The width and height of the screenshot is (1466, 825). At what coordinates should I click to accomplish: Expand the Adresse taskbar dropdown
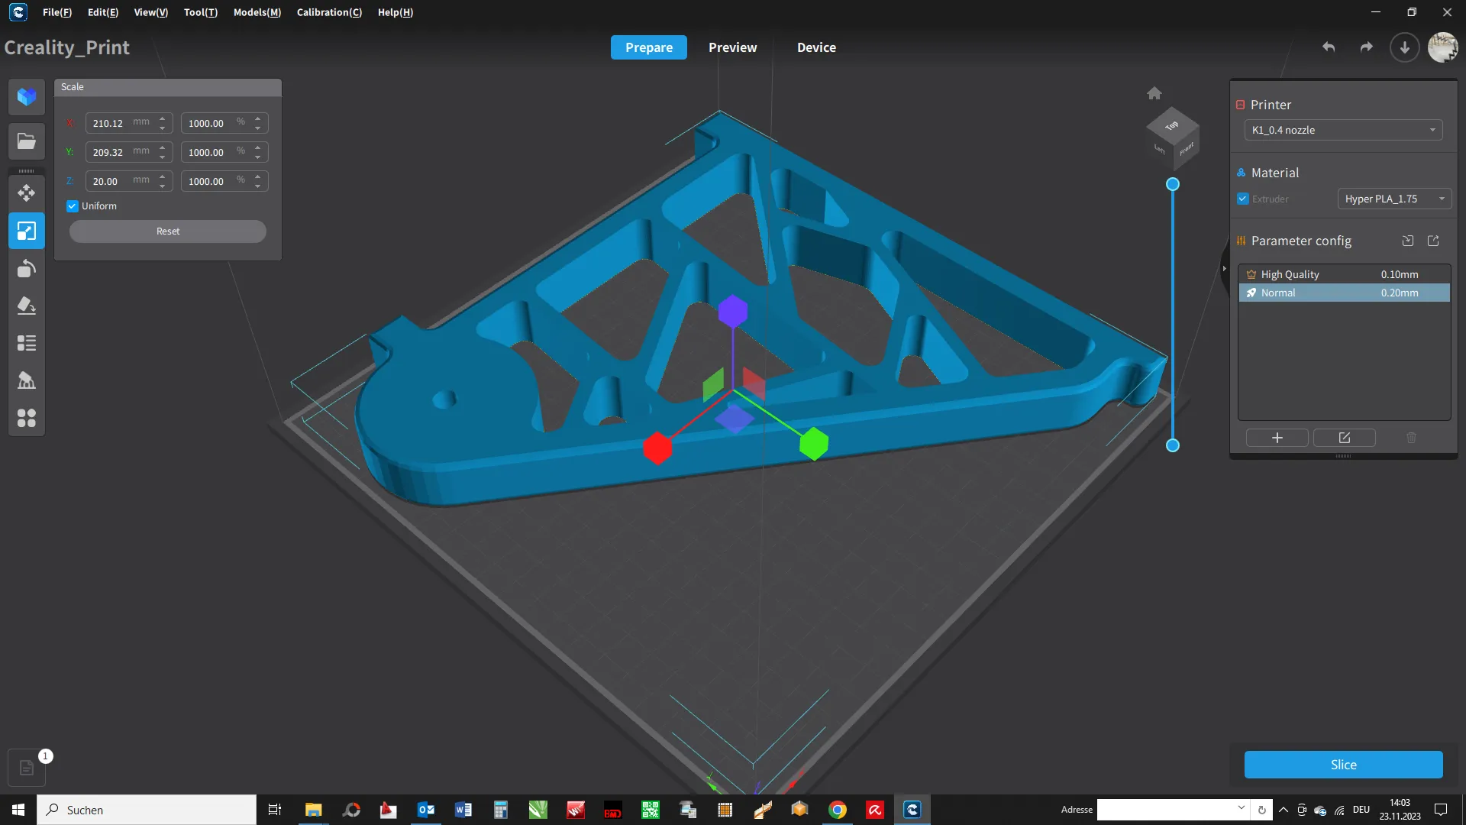point(1241,808)
